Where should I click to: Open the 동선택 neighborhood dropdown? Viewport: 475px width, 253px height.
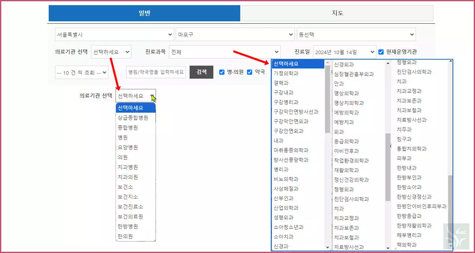coord(356,34)
